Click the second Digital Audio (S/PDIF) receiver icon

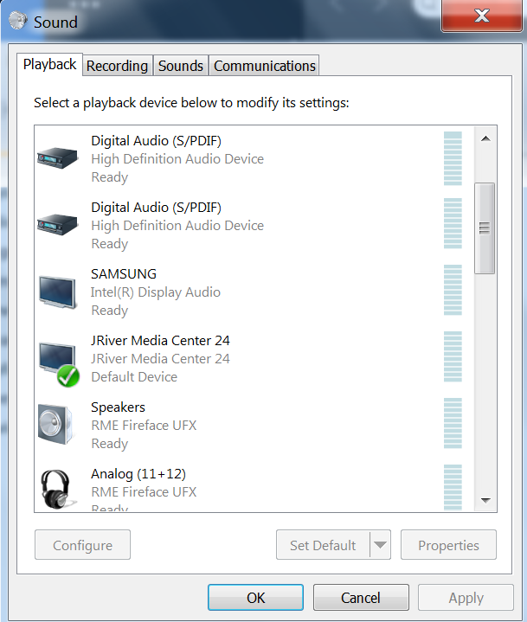(x=57, y=225)
